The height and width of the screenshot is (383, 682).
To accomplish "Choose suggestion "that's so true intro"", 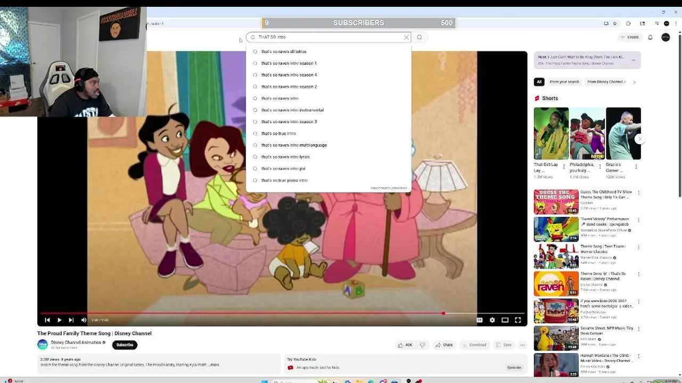I will coord(328,134).
